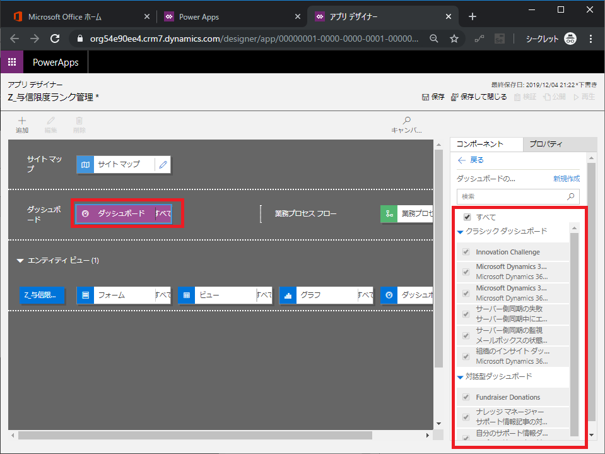Close the Power Apps browser tab
The image size is (605, 454).
tap(298, 16)
